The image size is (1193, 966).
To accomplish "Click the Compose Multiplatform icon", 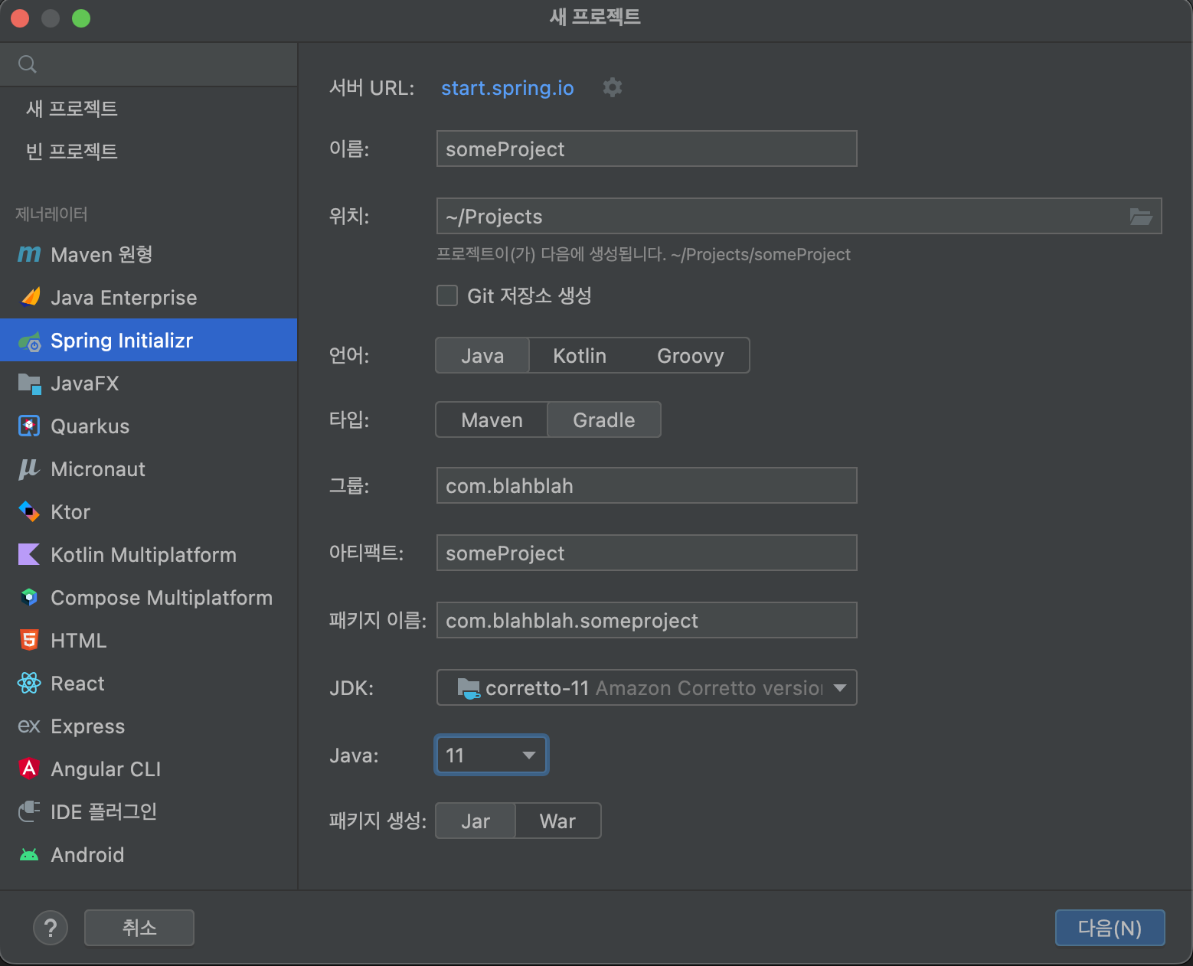I will (29, 598).
